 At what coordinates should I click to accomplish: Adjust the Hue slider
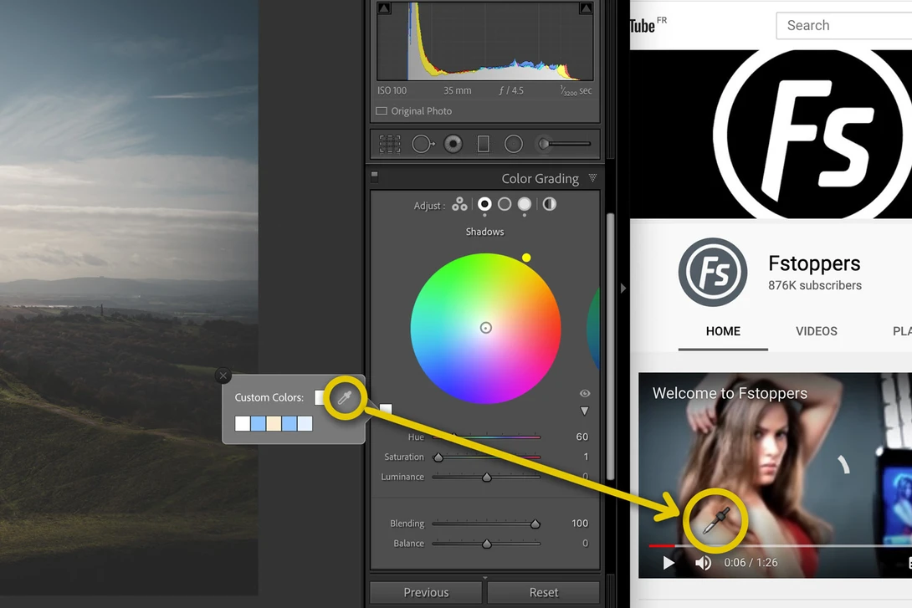click(486, 437)
